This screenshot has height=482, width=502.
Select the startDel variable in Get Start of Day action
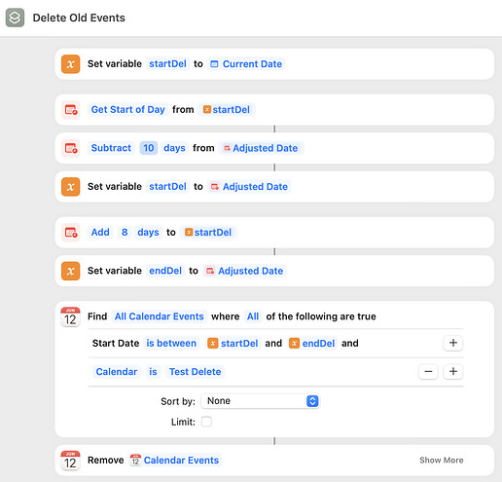click(227, 110)
